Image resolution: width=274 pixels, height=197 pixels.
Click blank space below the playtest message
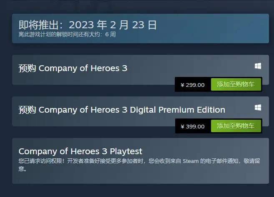tap(141, 178)
